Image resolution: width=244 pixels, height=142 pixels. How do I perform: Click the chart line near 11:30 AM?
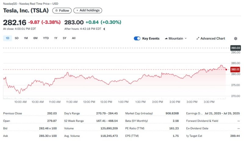click(67, 73)
